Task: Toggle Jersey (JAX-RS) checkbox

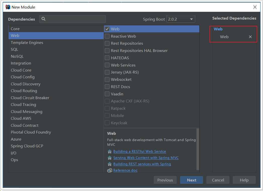Action: pos(107,72)
